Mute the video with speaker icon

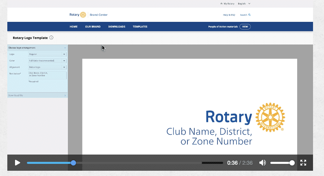coord(263,163)
